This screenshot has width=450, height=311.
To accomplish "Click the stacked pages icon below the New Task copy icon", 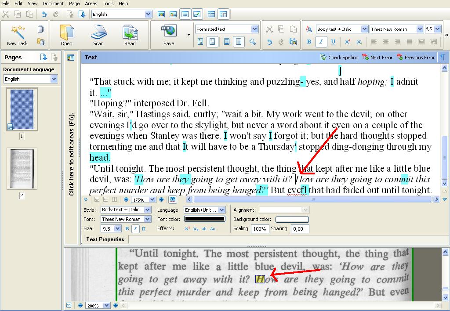I will [x=41, y=42].
